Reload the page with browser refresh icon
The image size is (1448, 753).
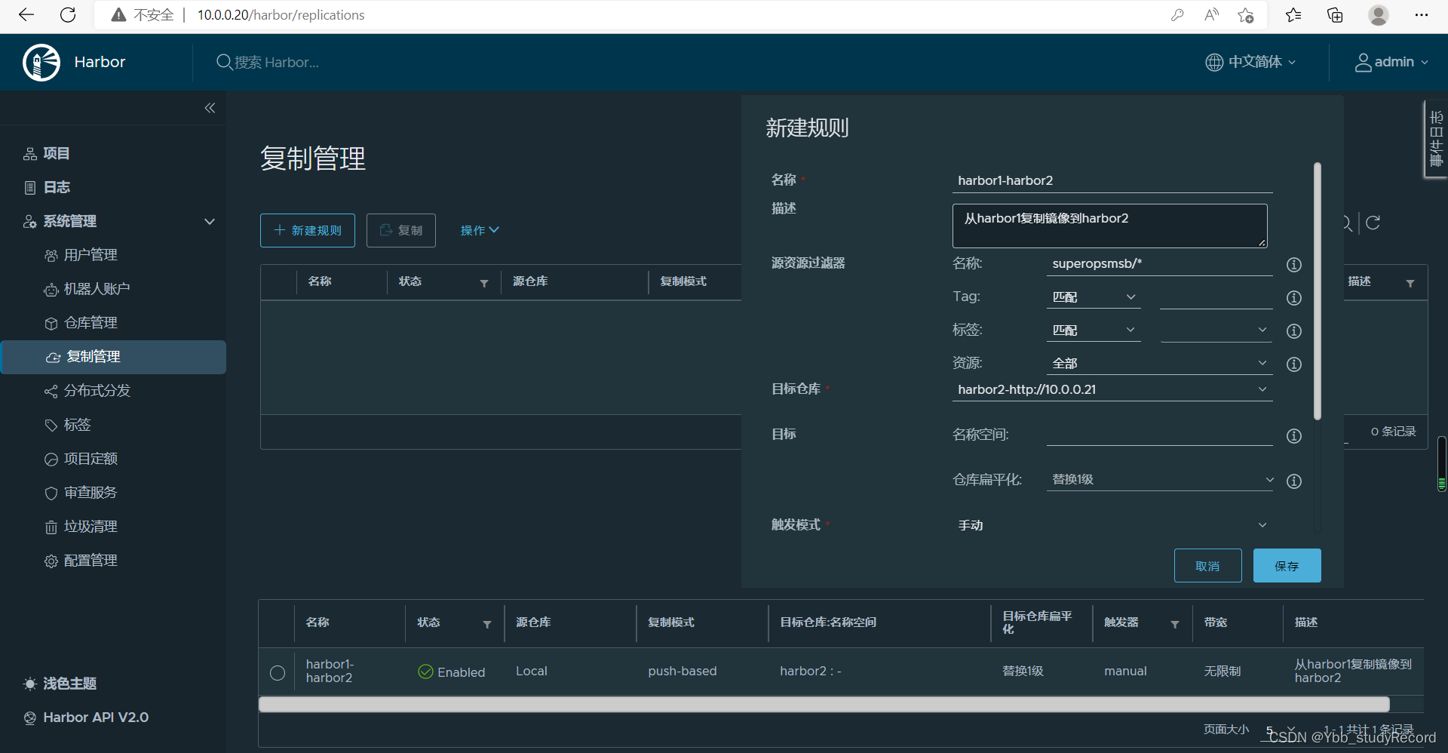point(68,14)
